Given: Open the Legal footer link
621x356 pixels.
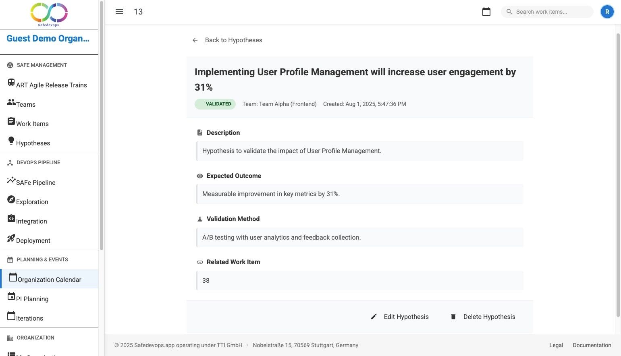Looking at the screenshot, I should (556, 345).
